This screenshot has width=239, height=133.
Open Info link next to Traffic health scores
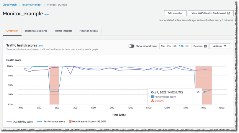(x=40, y=46)
